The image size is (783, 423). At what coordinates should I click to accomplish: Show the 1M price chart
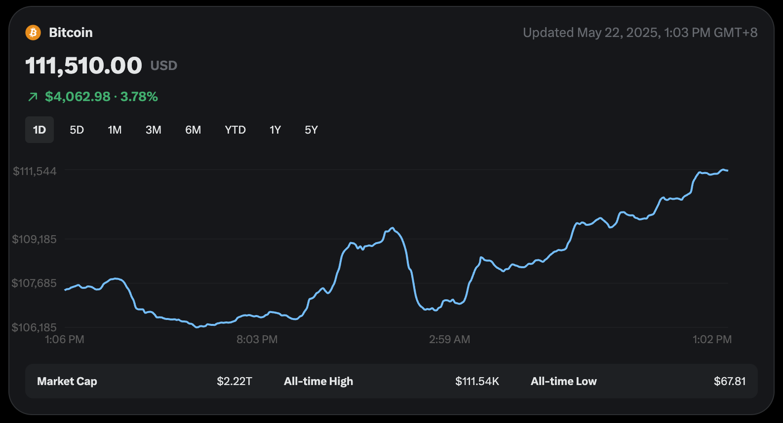tap(115, 130)
